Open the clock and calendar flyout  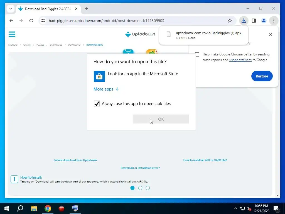point(261,208)
